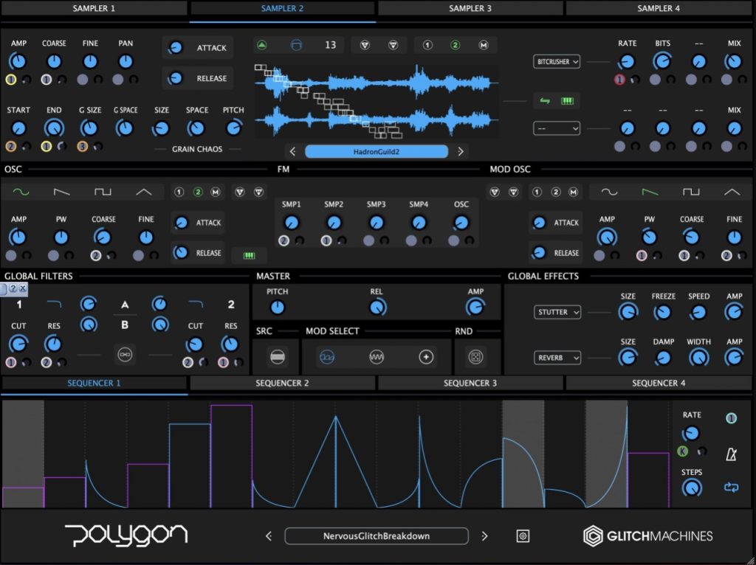
Task: Open the BITCRUSHER effect dropdown
Action: [x=557, y=62]
